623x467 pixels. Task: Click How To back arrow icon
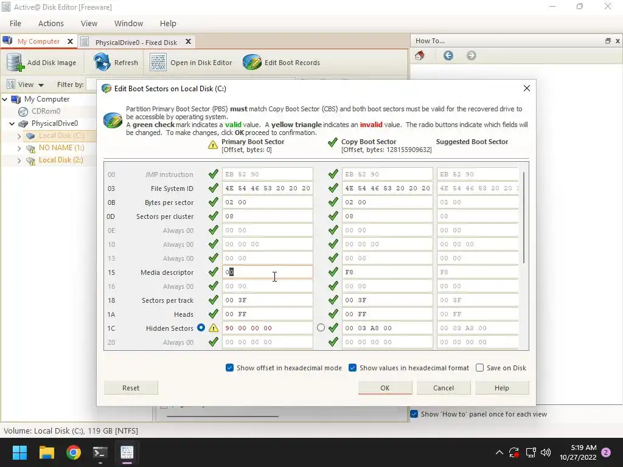[448, 55]
